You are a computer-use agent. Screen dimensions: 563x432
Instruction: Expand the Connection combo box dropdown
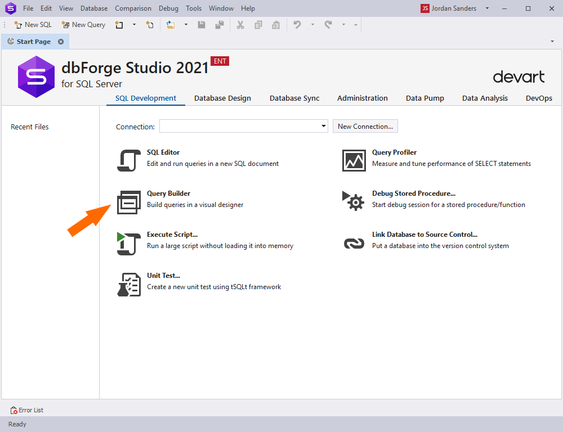coord(323,127)
